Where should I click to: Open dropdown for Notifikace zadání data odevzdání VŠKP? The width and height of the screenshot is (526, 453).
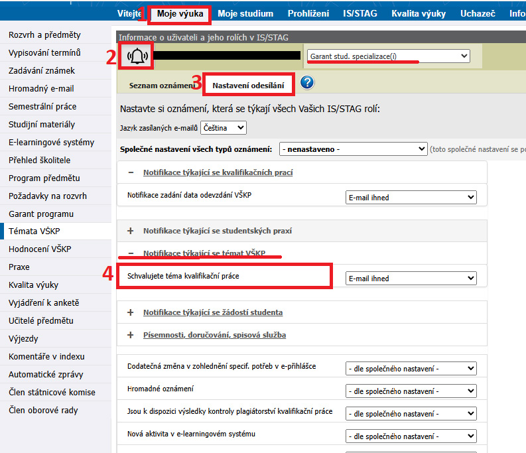pyautogui.click(x=411, y=197)
